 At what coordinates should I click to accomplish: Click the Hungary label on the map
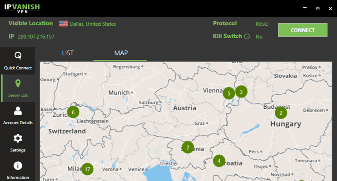pos(286,124)
